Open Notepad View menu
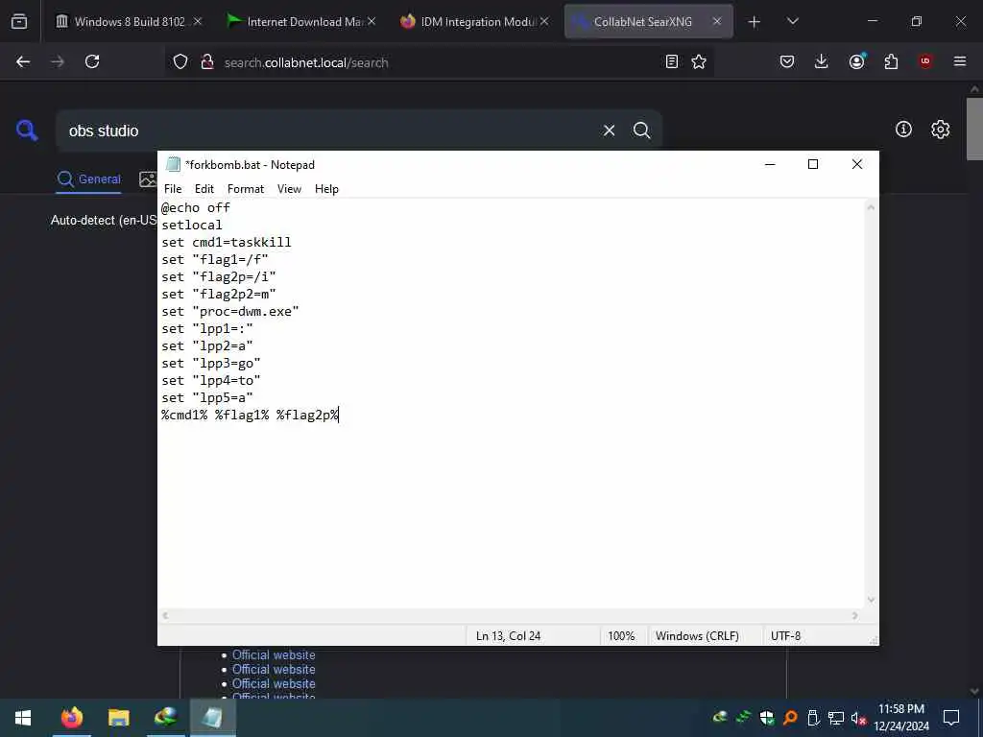The width and height of the screenshot is (983, 737). click(289, 189)
